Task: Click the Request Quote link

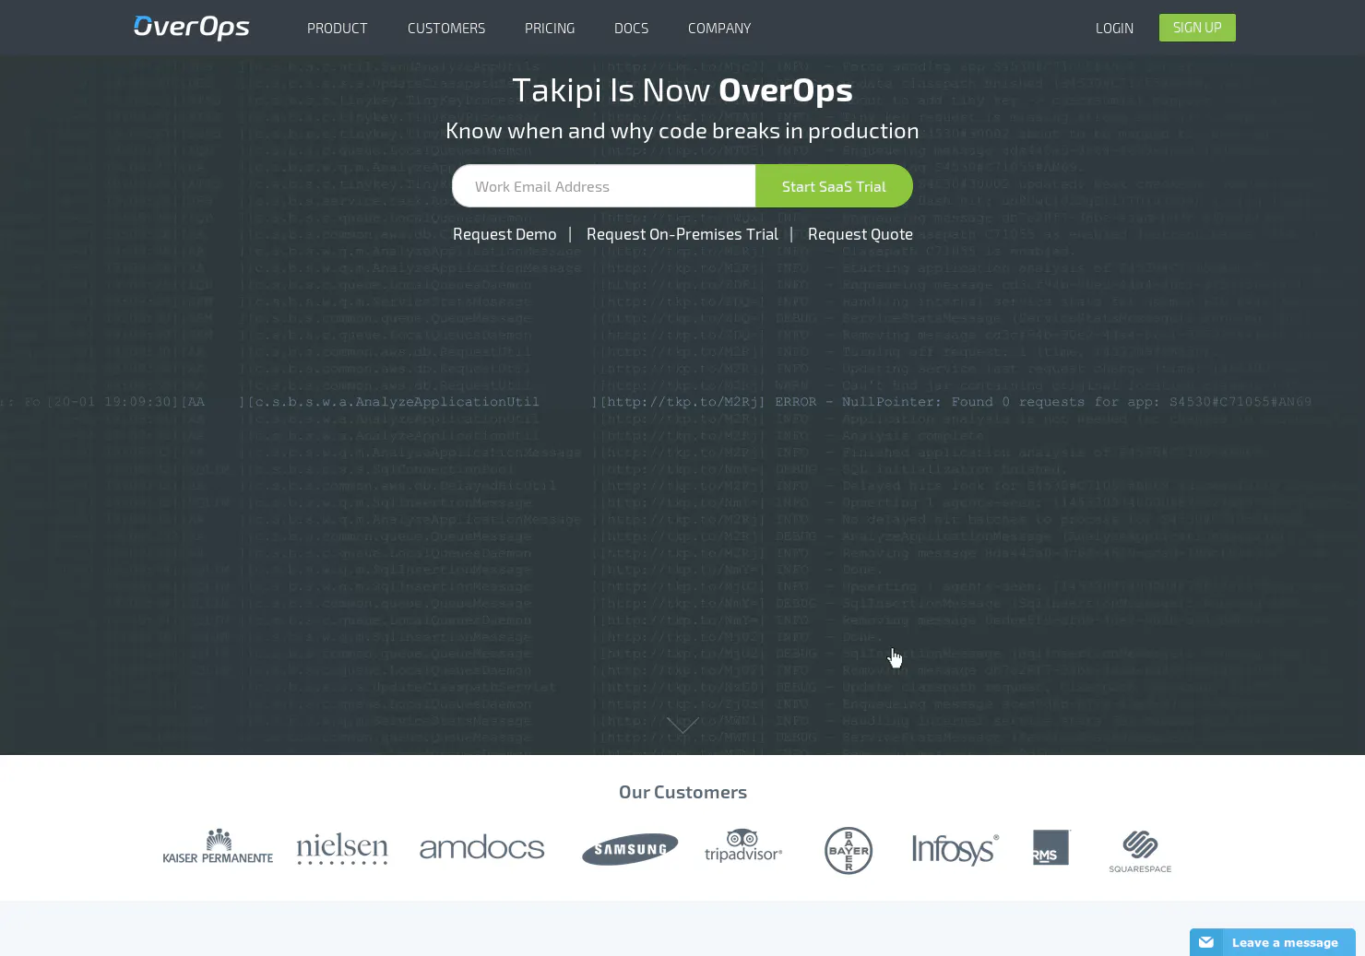Action: tap(861, 234)
